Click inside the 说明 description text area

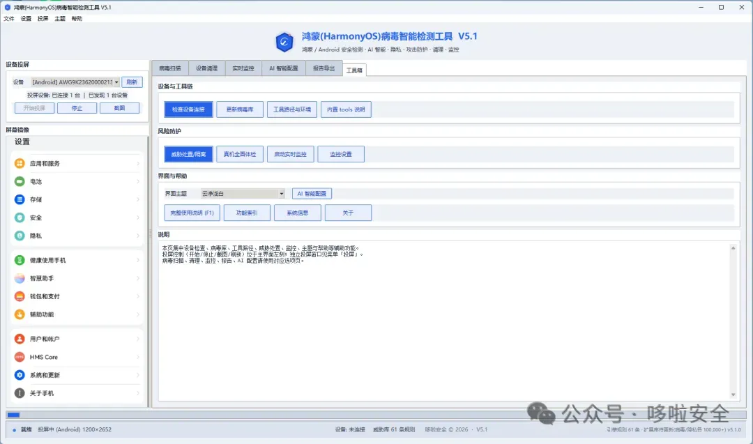click(443, 321)
